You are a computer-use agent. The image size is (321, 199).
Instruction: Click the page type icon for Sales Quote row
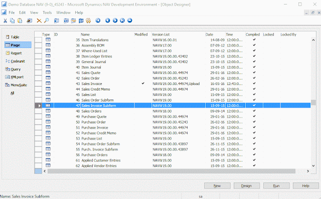pos(48,72)
